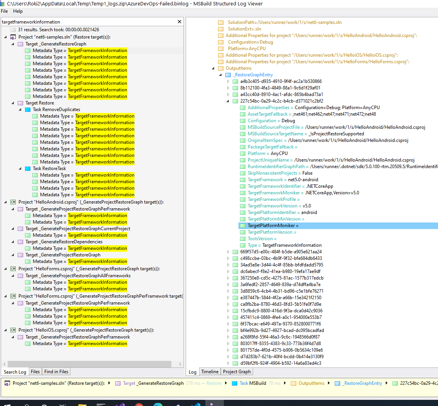Image resolution: width=438 pixels, height=406 pixels.
Task: Open the Project Graph tab
Action: click(237, 372)
